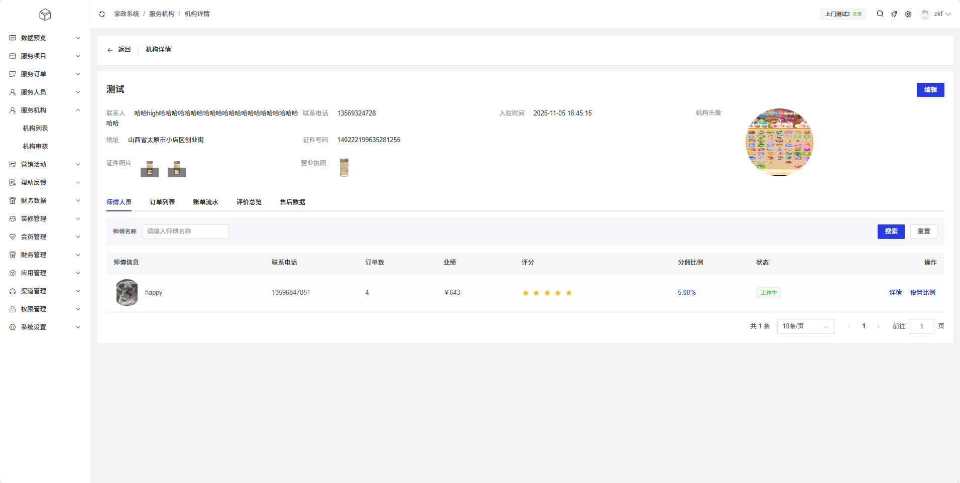Click the settings gear icon in header
Screen dimensions: 960x483
(x=908, y=14)
